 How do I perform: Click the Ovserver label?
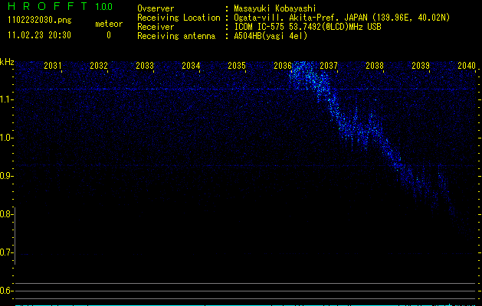point(156,8)
